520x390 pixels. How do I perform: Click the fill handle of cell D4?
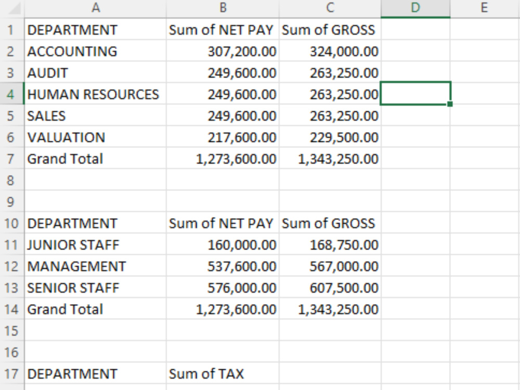[450, 104]
